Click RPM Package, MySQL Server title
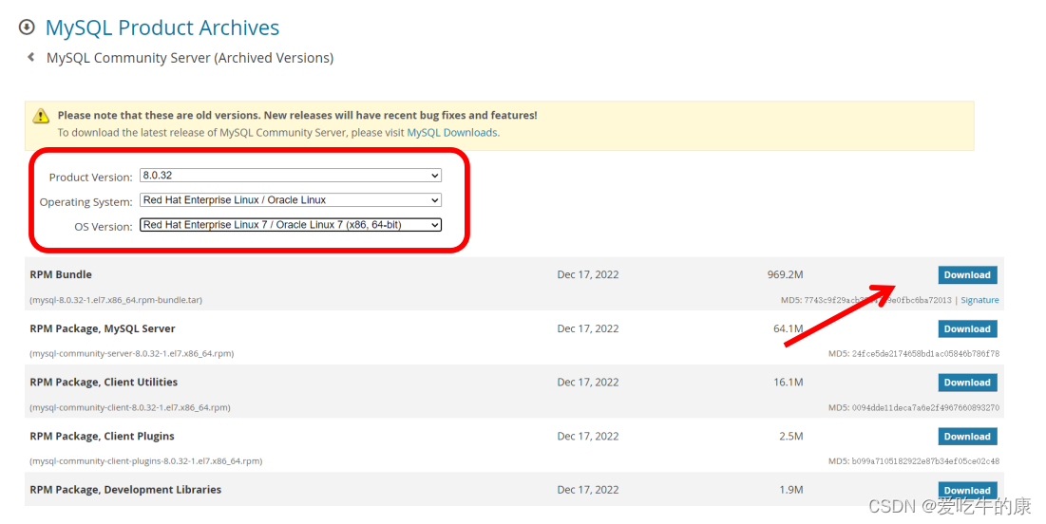This screenshot has width=1046, height=524. (102, 328)
